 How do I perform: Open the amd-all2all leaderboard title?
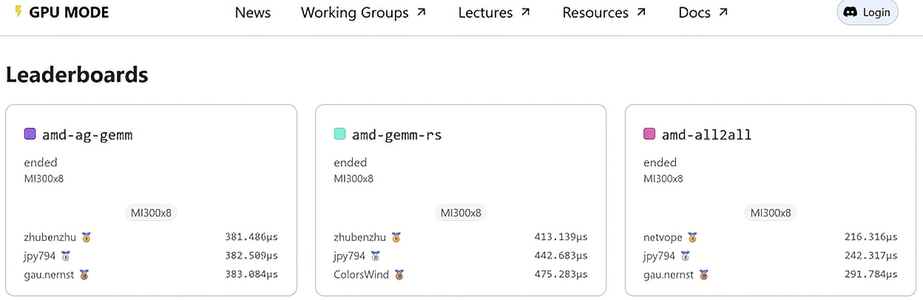pyautogui.click(x=706, y=134)
